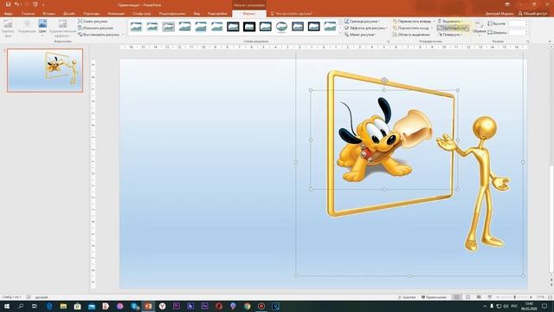Open Align (Выровнять) dropdown

click(450, 21)
